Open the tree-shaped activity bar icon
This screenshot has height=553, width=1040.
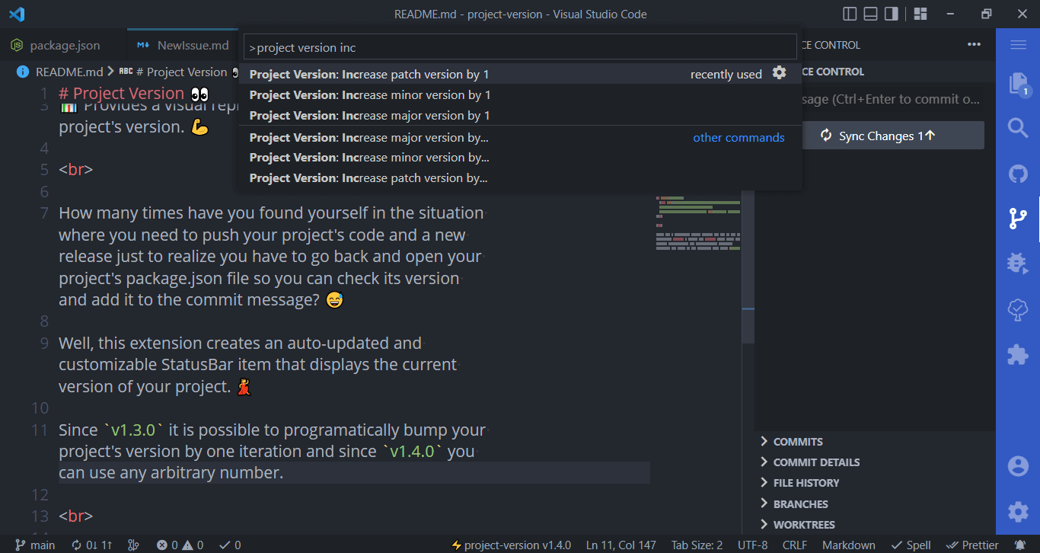[x=1018, y=308]
